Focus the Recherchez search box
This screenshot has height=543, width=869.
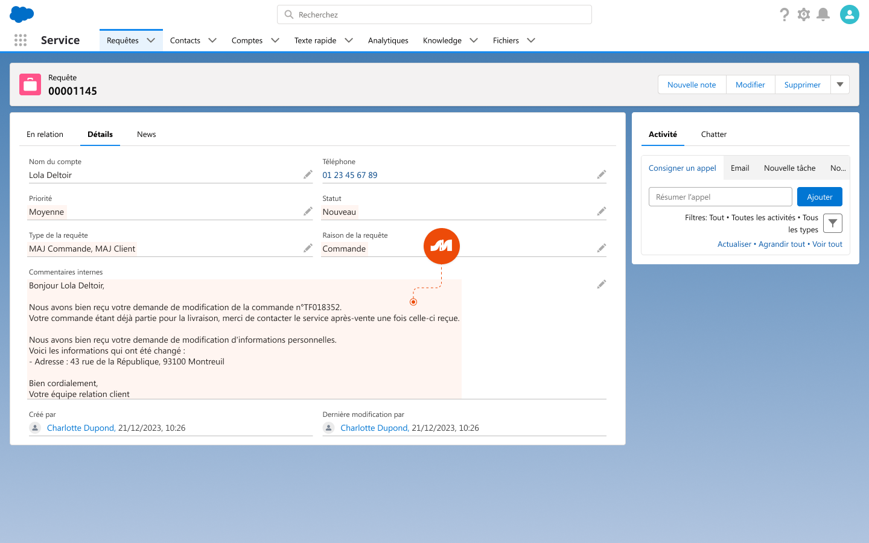(x=434, y=14)
